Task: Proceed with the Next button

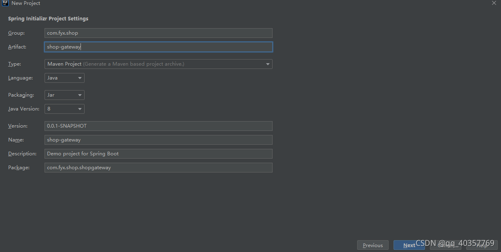Action: pos(409,245)
